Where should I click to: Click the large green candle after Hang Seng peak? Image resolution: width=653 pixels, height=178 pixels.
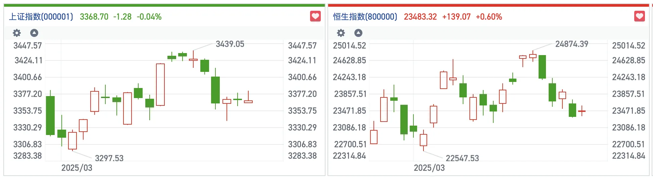pyautogui.click(x=542, y=67)
